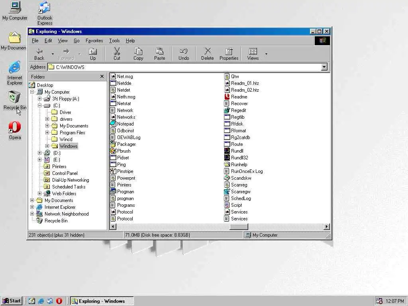Click the left scroll arrow
The height and width of the screenshot is (306, 408).
click(113, 227)
